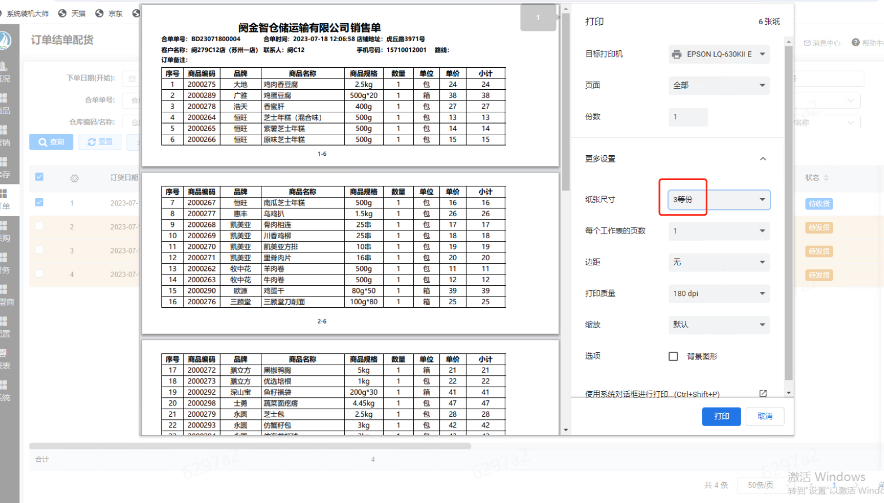Open the 每个工作表的页数 dropdown
884x503 pixels.
719,231
